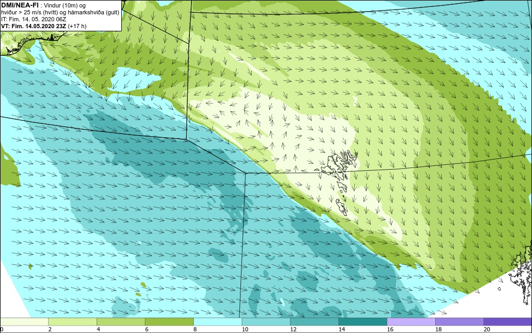Click the 16–18 m/s lavender legend swatch
Image resolution: width=532 pixels, height=333 pixels.
click(x=411, y=321)
